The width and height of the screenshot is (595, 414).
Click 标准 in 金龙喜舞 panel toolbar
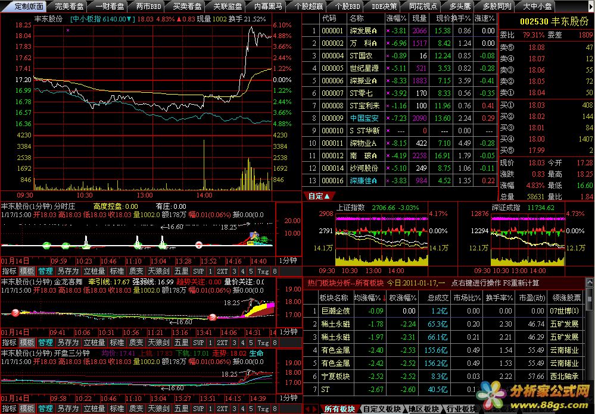117,343
